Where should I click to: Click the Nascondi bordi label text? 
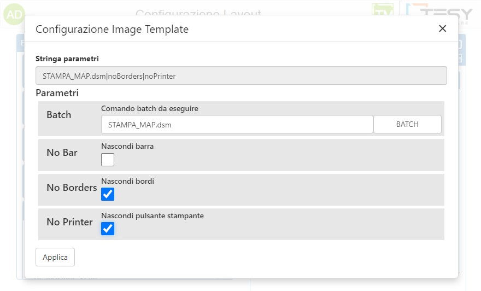(x=127, y=181)
